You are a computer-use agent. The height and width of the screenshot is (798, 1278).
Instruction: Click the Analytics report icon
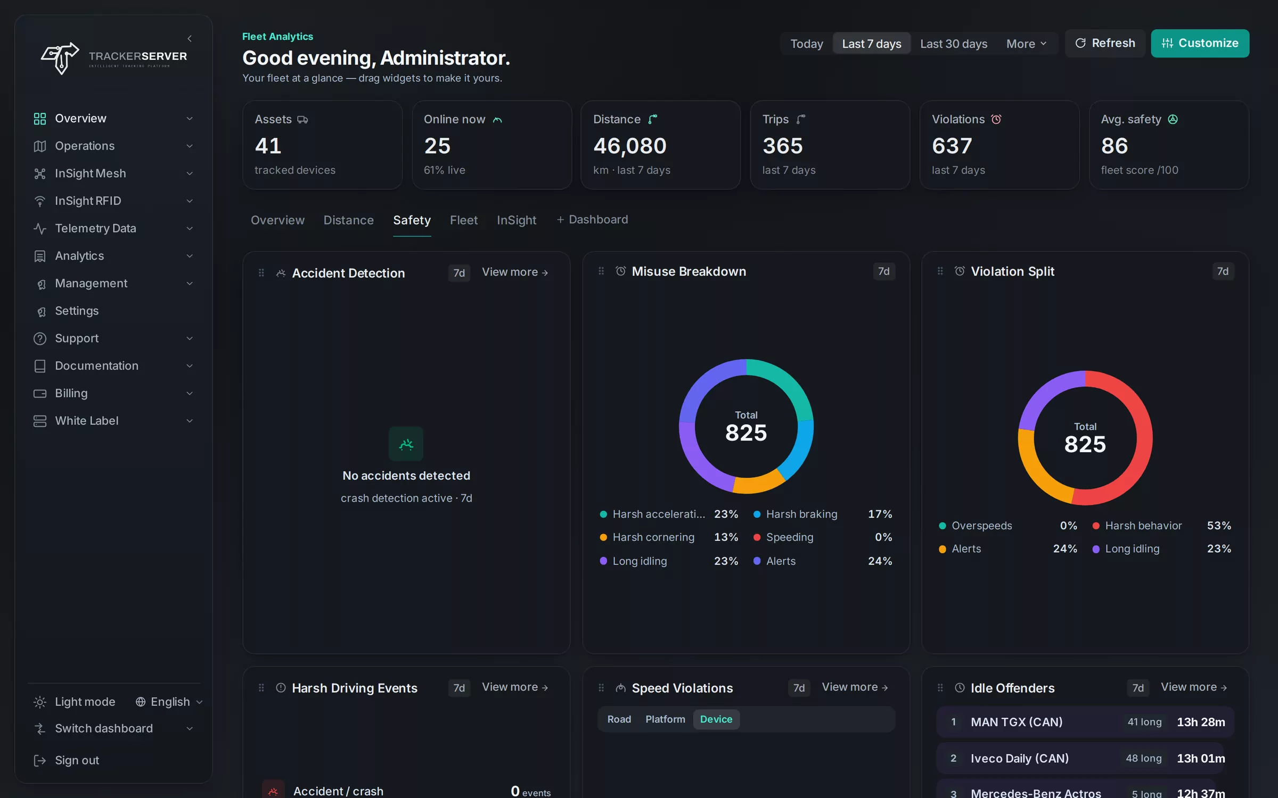[x=40, y=256]
